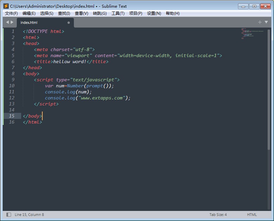Go to next tab with right arrow
This screenshot has width=274, height=221.
pyautogui.click(x=12, y=22)
